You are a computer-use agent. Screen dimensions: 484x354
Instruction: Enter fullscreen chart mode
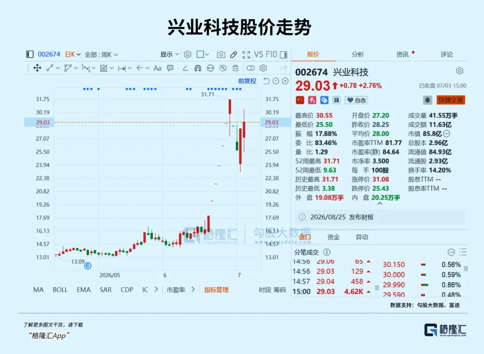tap(246, 55)
